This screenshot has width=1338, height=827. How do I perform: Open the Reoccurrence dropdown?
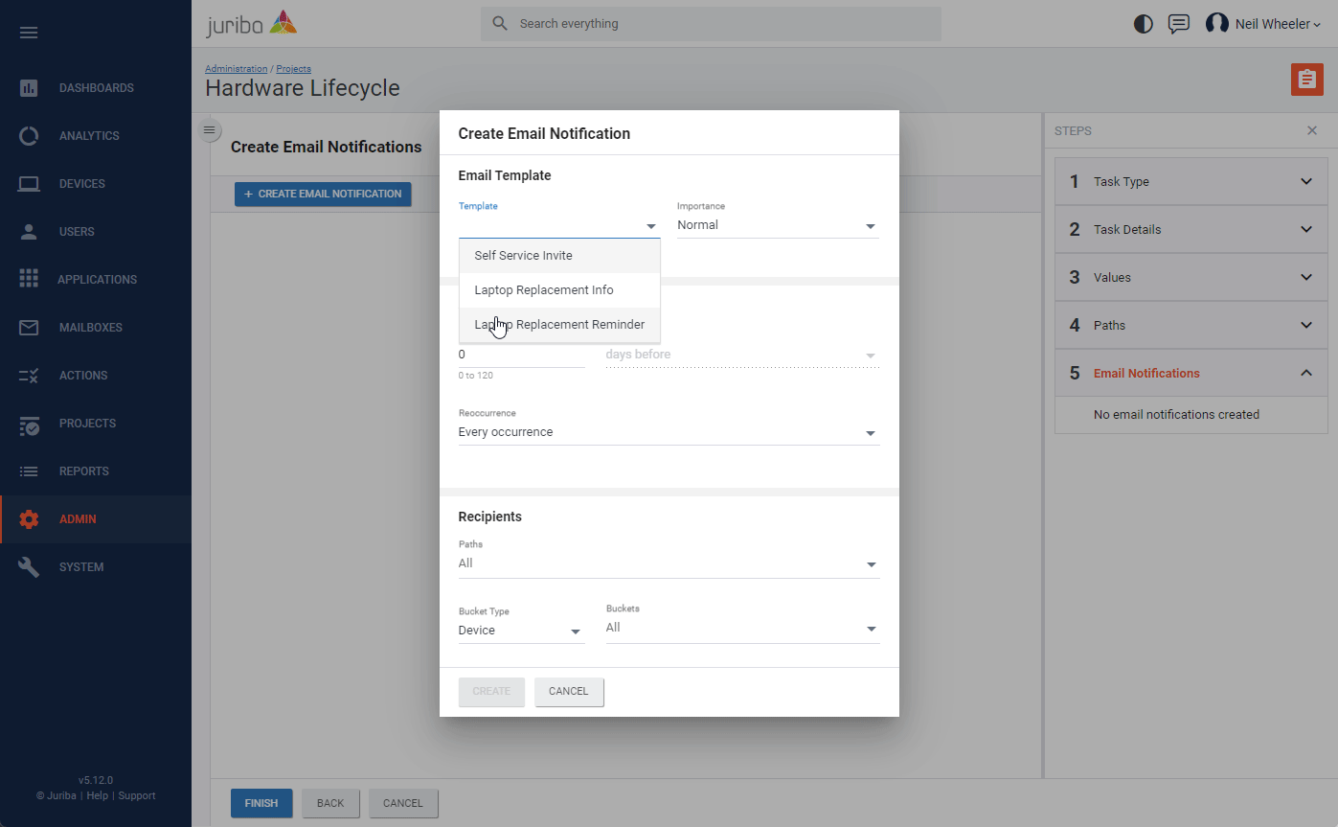669,433
